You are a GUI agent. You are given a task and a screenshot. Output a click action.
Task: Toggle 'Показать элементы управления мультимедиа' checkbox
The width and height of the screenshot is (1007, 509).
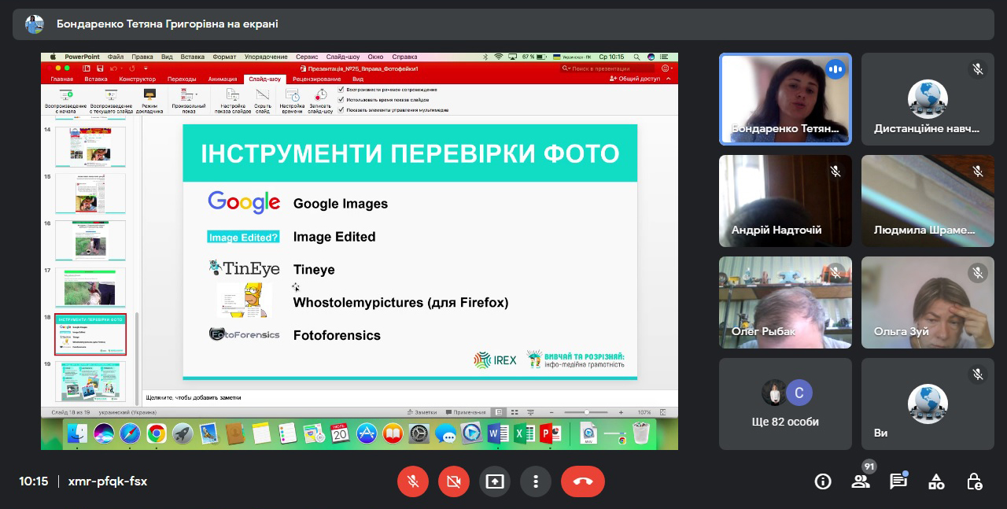pos(341,109)
